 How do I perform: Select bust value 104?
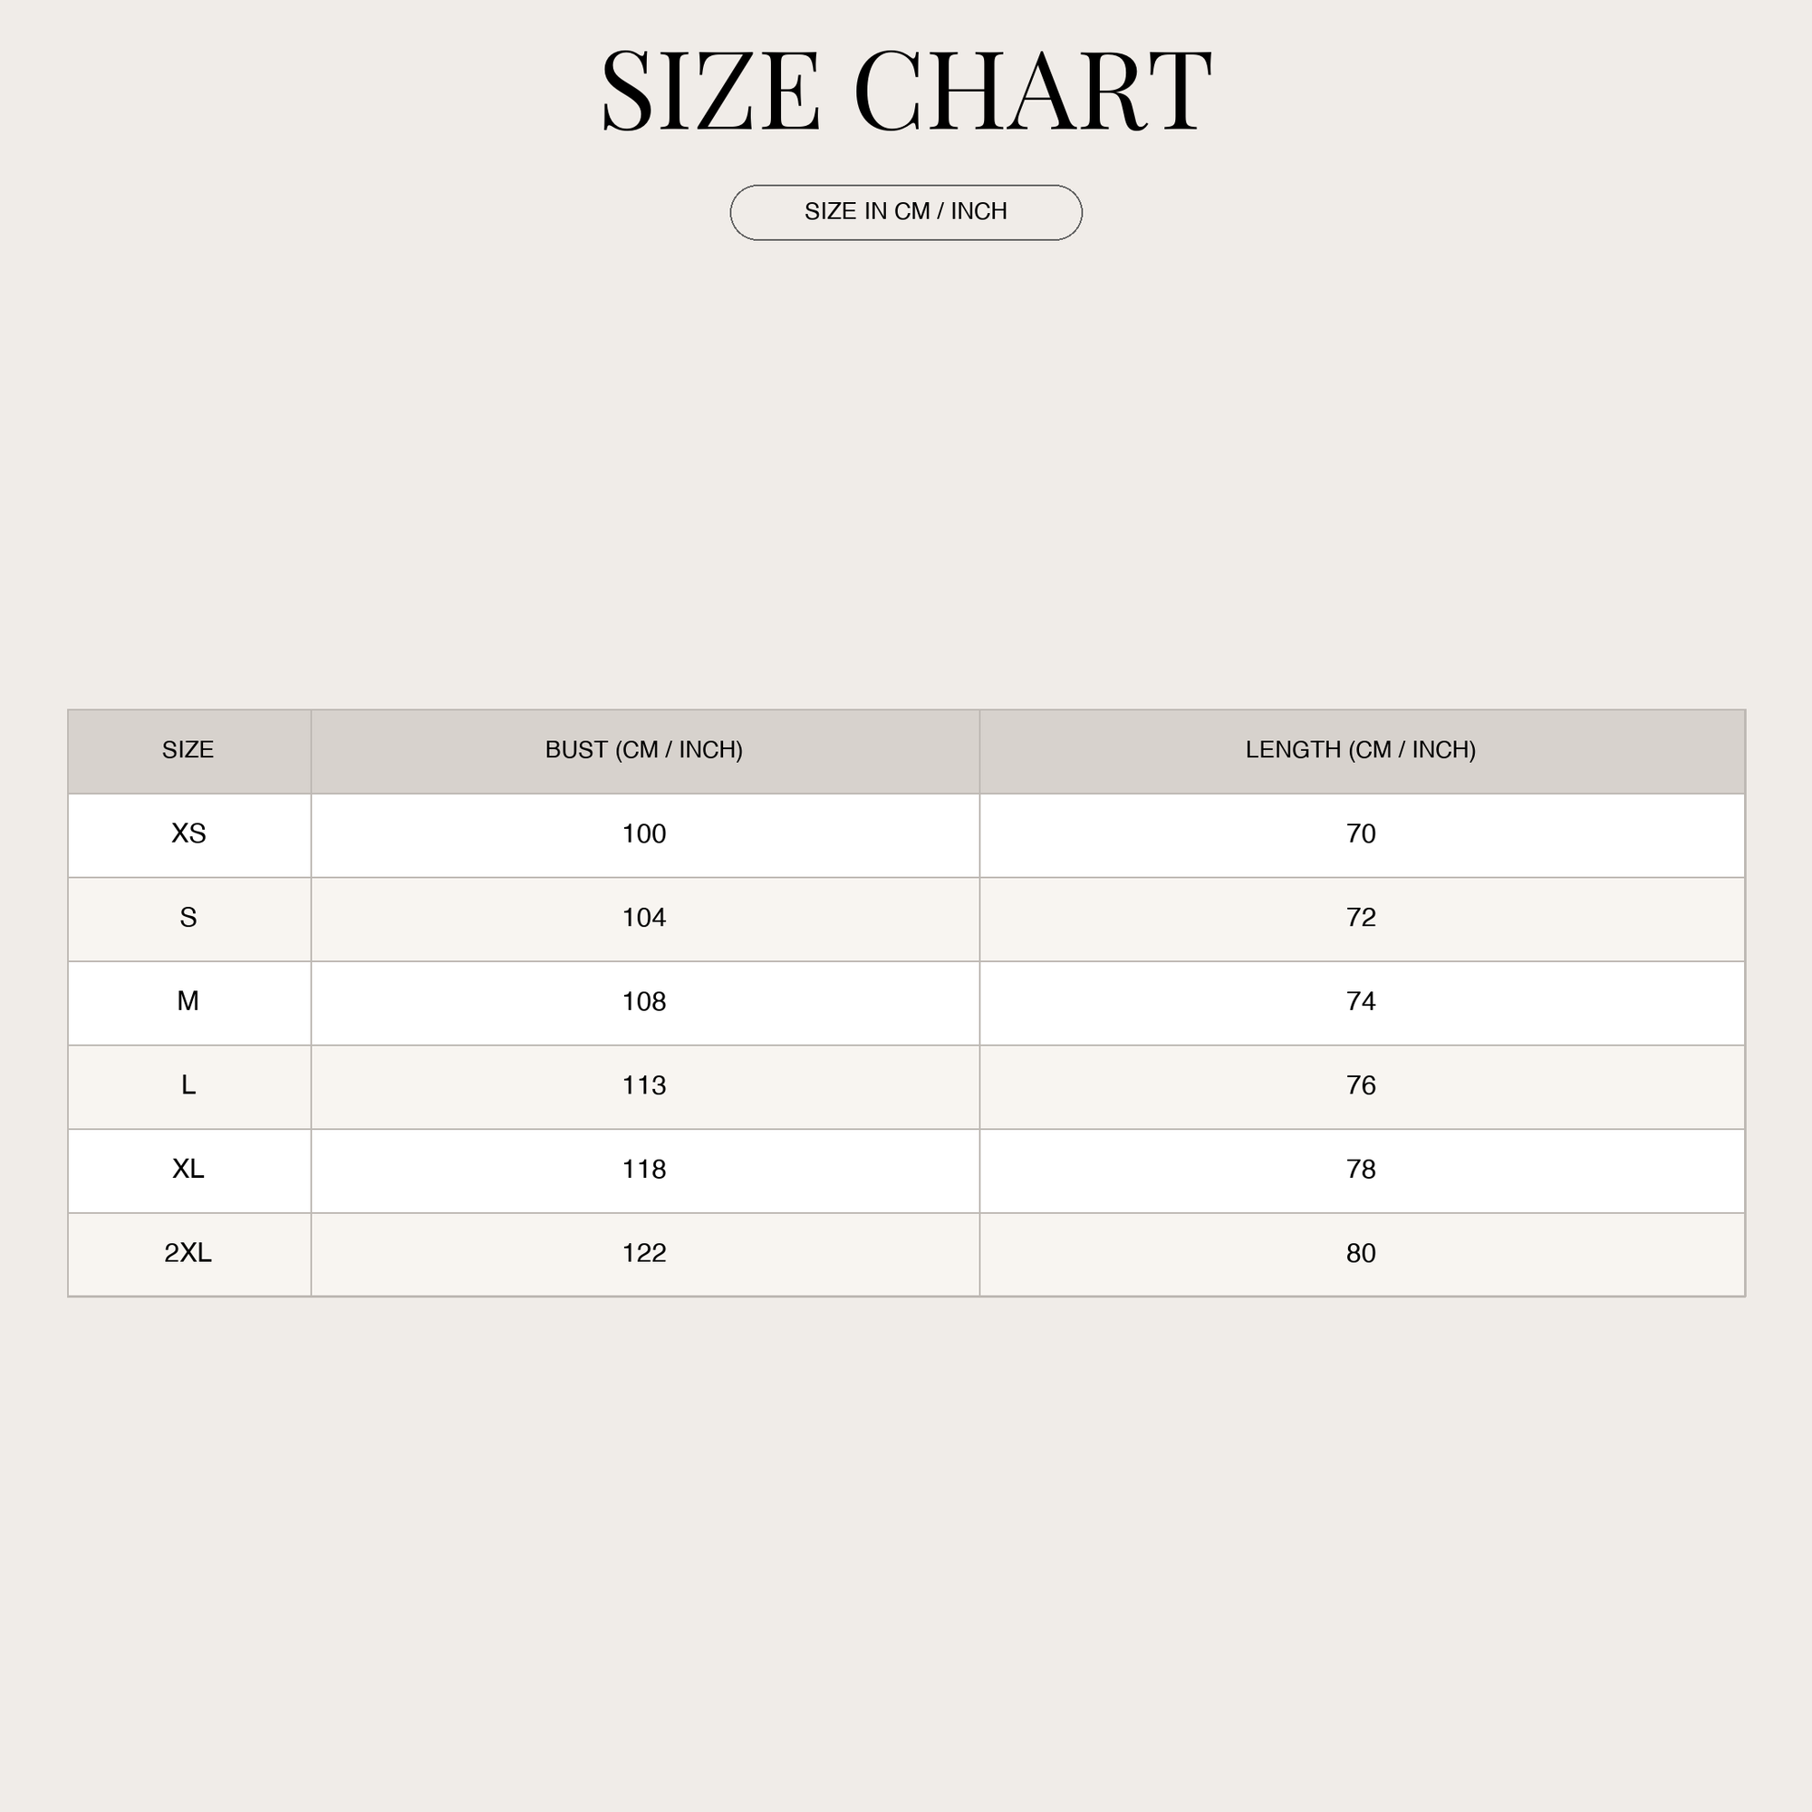(645, 919)
